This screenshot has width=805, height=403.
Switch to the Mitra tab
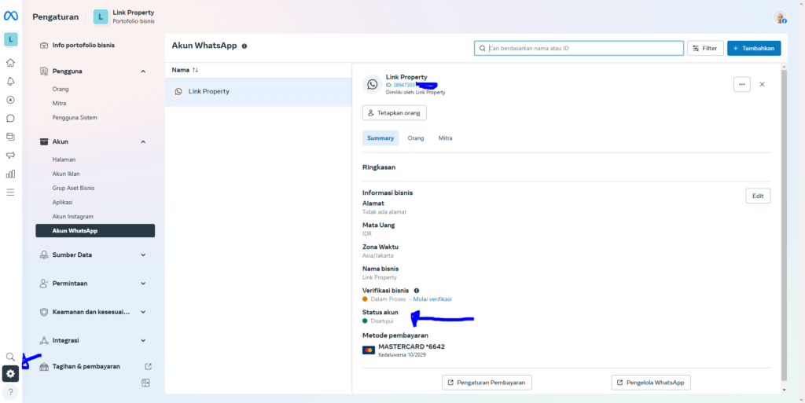coord(445,138)
